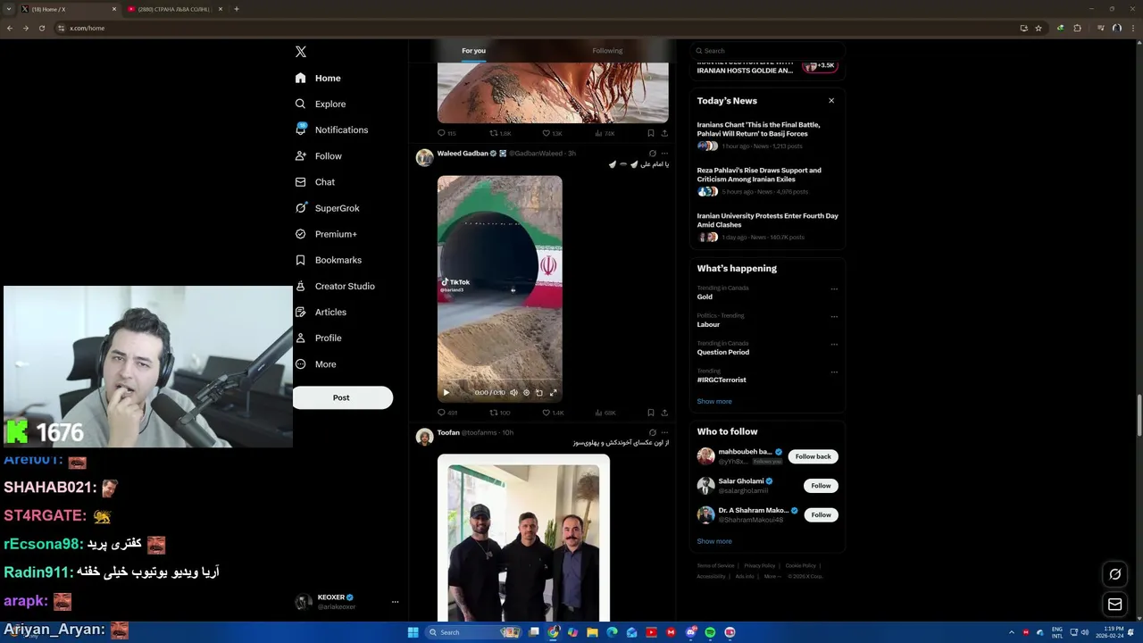Mute the Waleed Gadban video
This screenshot has height=643, width=1143.
tap(513, 392)
